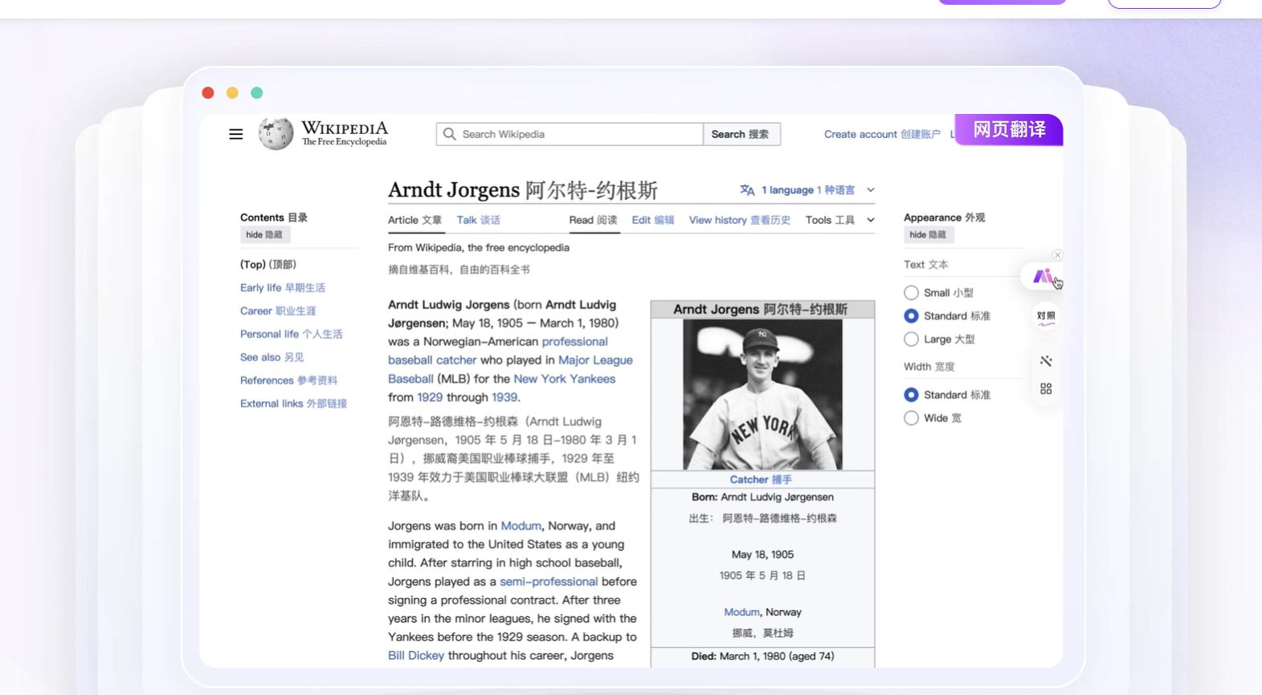Click the yellow window minimize dot
The image size is (1262, 695).
coord(232,93)
